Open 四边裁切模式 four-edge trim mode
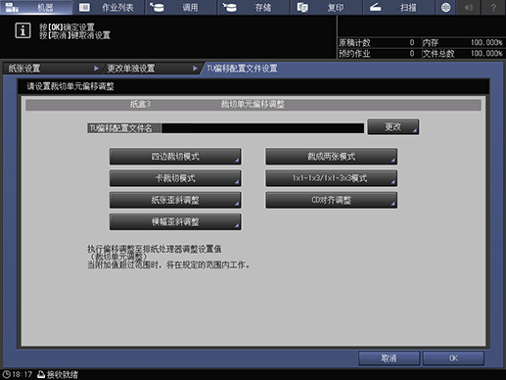The width and height of the screenshot is (506, 380). coord(175,157)
